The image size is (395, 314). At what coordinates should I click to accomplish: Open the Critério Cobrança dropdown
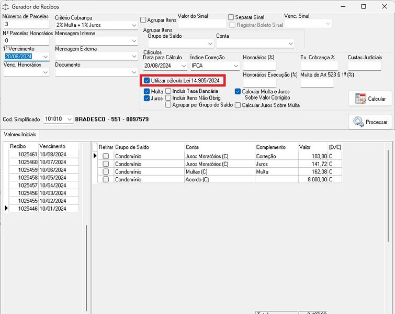coord(134,25)
